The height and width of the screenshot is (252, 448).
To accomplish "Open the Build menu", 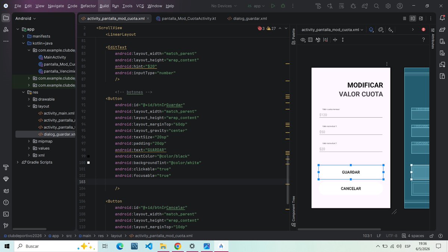I will 104,6.
